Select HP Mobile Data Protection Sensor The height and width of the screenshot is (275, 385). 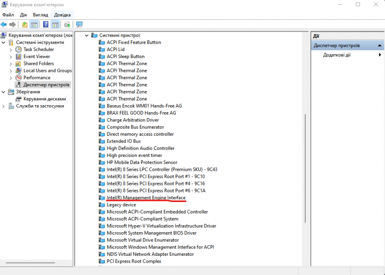pos(142,163)
